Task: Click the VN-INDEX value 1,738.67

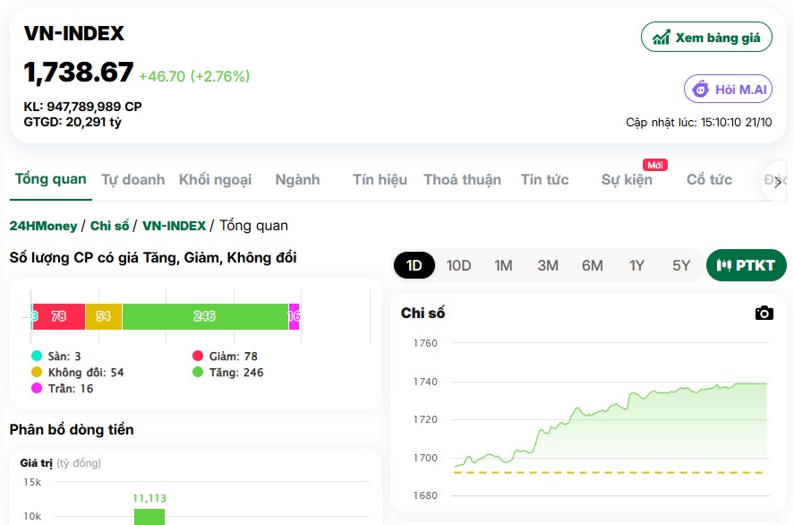Action: click(x=79, y=72)
